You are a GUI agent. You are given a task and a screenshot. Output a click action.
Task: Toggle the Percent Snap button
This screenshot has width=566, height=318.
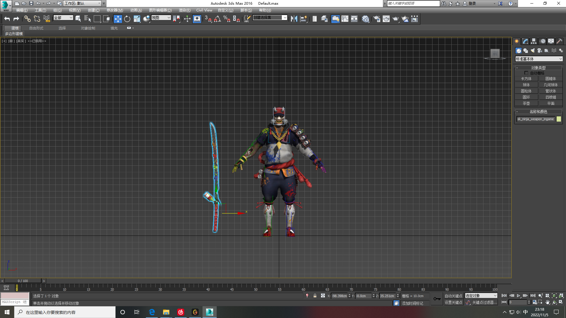[x=227, y=19]
